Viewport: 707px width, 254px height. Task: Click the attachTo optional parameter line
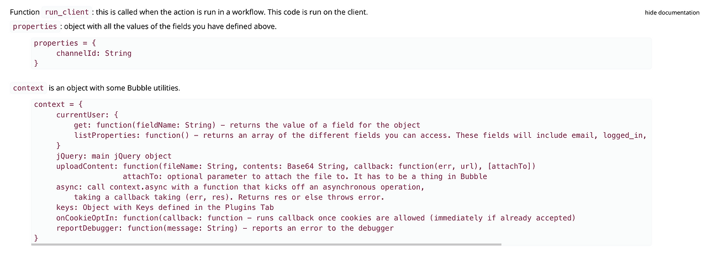(x=304, y=176)
